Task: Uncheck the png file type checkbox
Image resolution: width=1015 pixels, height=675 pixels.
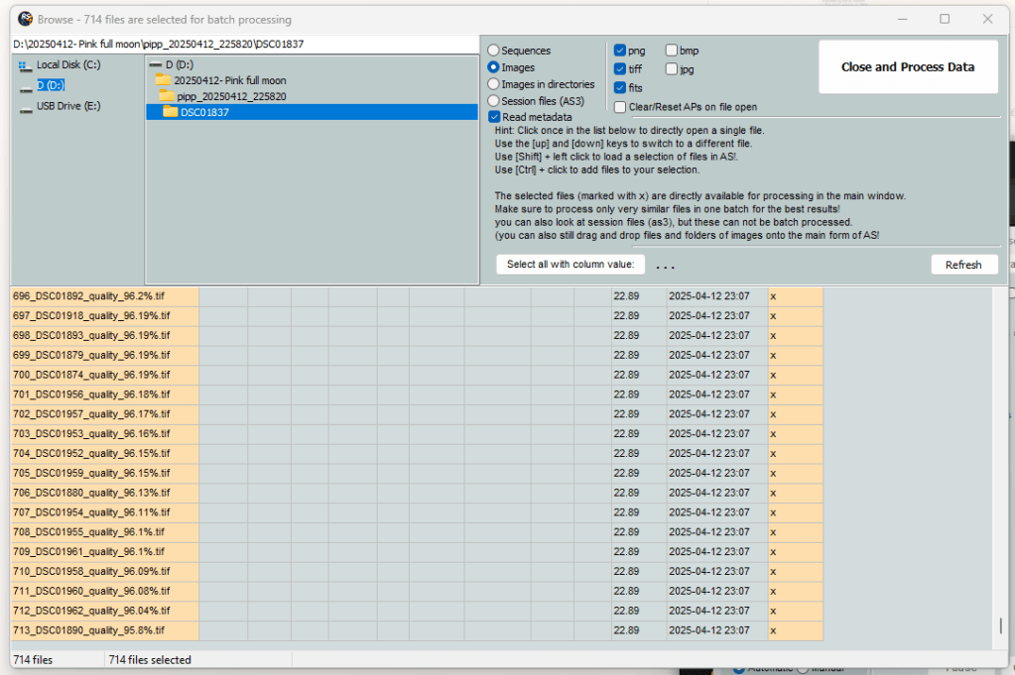Action: point(620,51)
